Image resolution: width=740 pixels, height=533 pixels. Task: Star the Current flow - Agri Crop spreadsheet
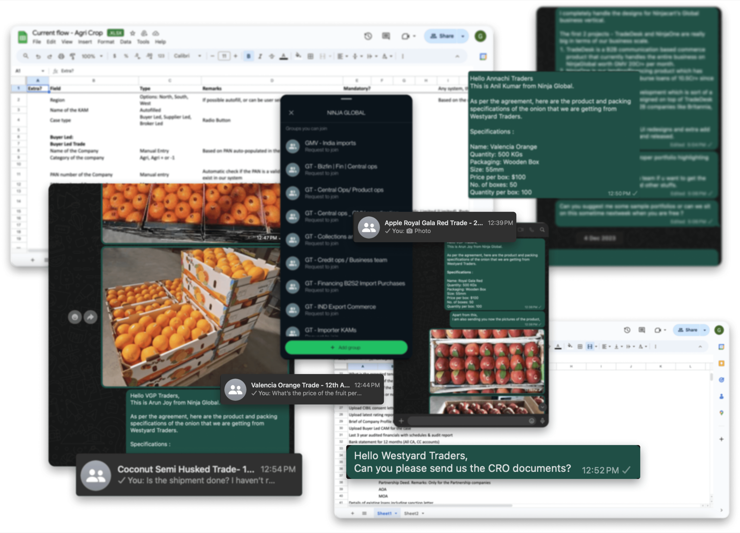pyautogui.click(x=133, y=33)
